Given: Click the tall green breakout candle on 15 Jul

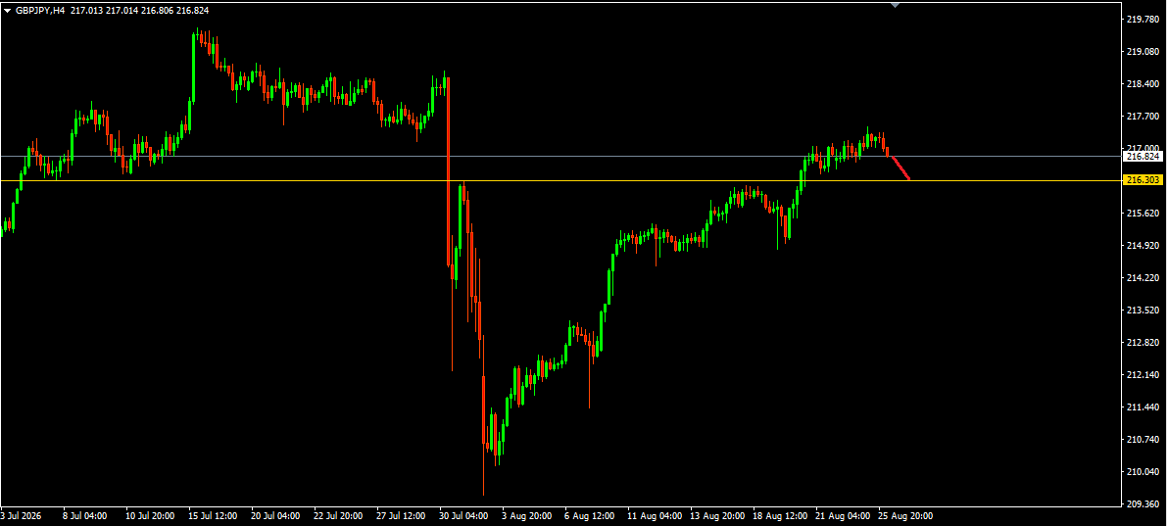Looking at the screenshot, I should pos(194,67).
